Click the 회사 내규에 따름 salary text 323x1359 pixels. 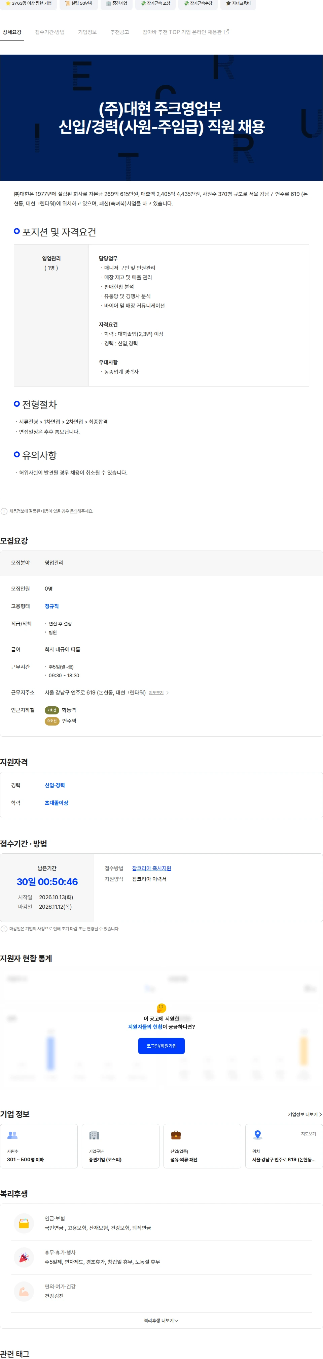pyautogui.click(x=63, y=649)
